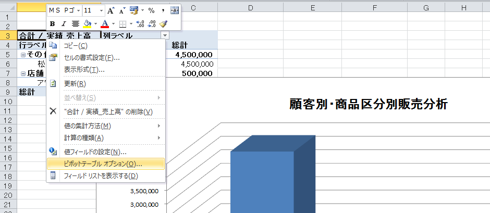Click the copy icon in context menu
This screenshot has height=213, width=490.
(53, 46)
